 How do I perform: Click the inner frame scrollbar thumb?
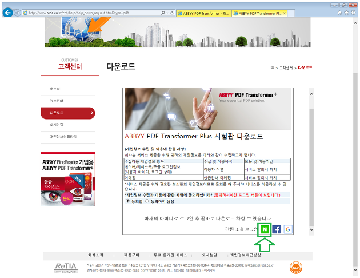click(x=311, y=168)
